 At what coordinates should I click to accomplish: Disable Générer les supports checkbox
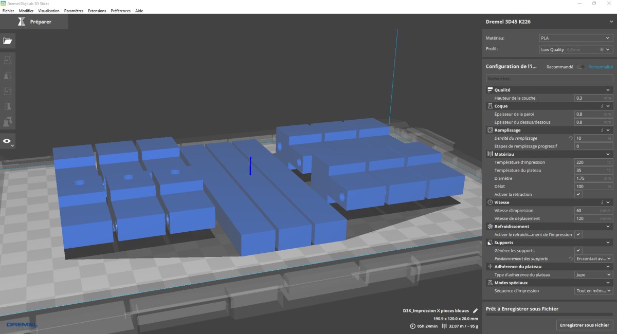[x=578, y=250]
